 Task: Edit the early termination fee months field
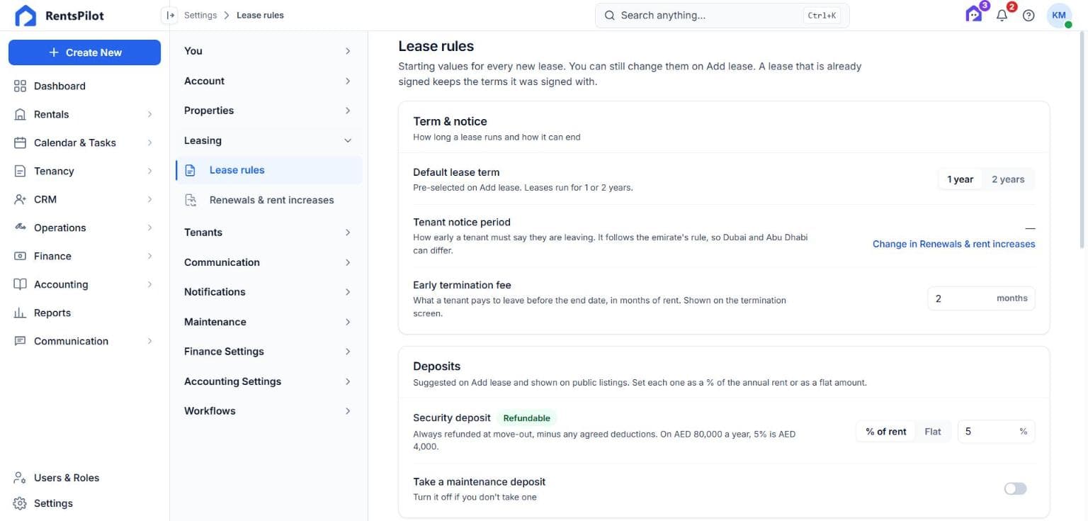point(981,298)
